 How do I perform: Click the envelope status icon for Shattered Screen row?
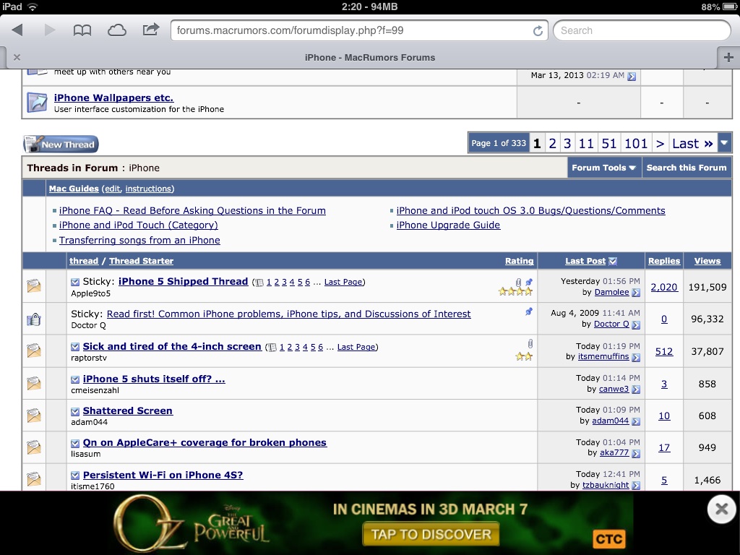pos(34,416)
